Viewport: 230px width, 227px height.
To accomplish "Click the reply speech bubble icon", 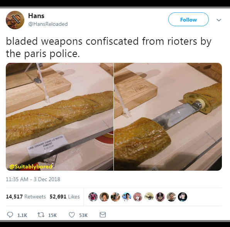I will click(x=10, y=215).
